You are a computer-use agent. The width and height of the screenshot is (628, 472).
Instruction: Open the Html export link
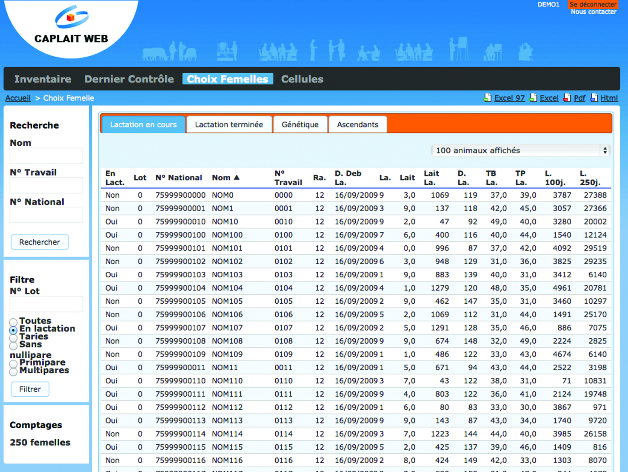[x=609, y=98]
